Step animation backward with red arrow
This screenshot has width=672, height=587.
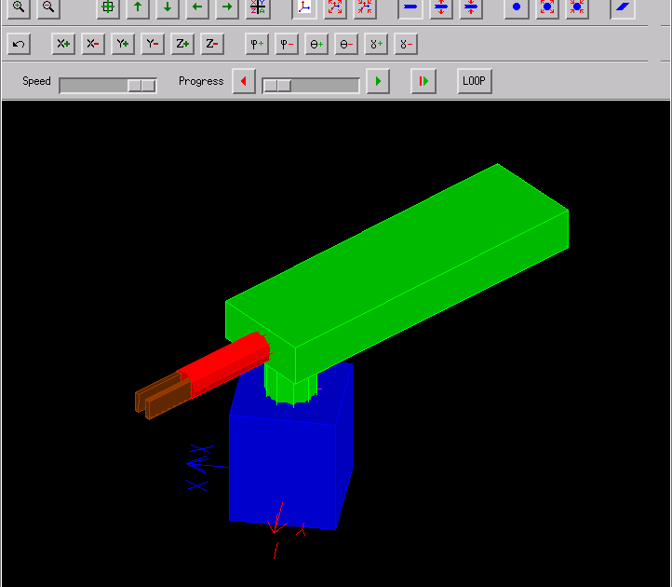(244, 81)
